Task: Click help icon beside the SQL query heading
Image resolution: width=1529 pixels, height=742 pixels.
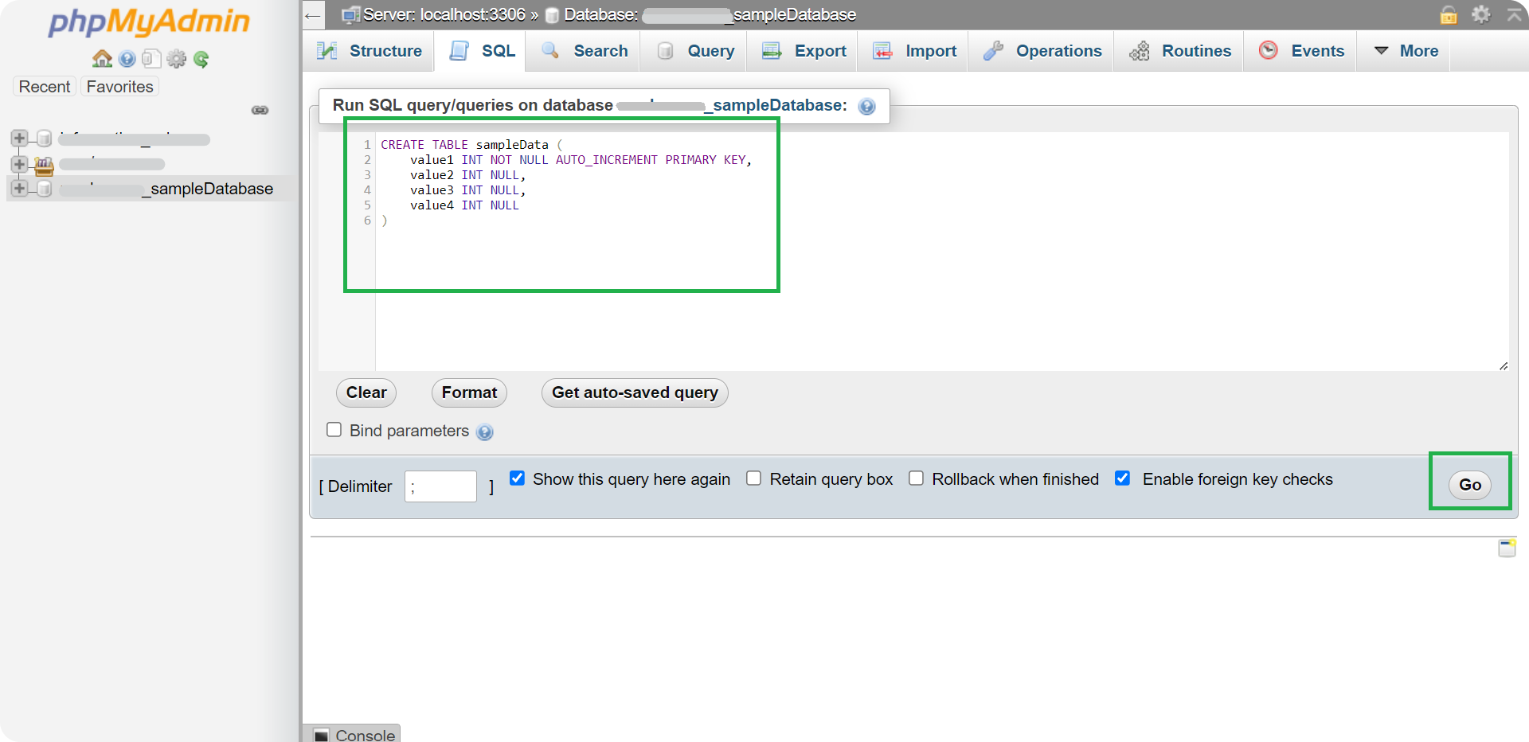Action: pos(867,107)
